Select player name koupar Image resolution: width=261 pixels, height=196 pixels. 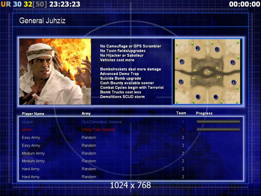(x=27, y=122)
